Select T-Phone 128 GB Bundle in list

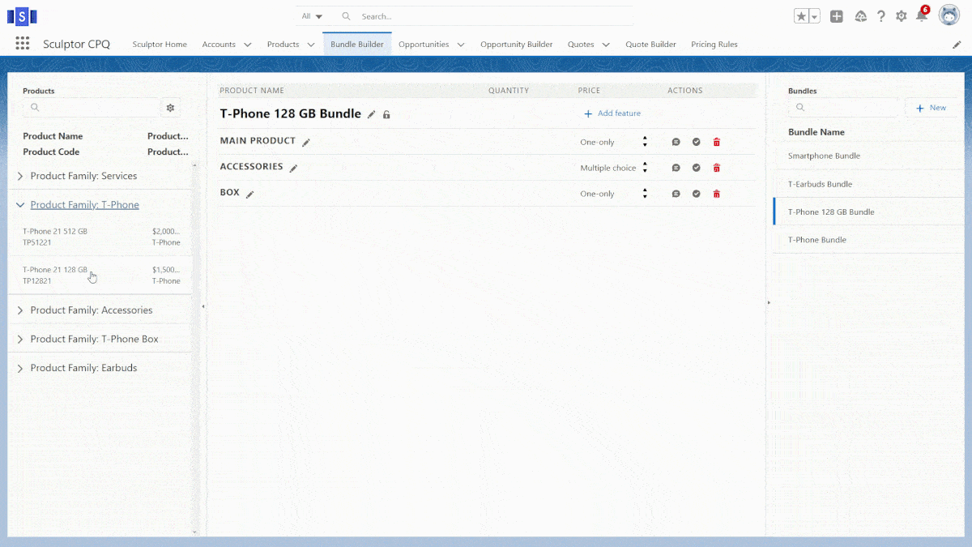(868, 212)
